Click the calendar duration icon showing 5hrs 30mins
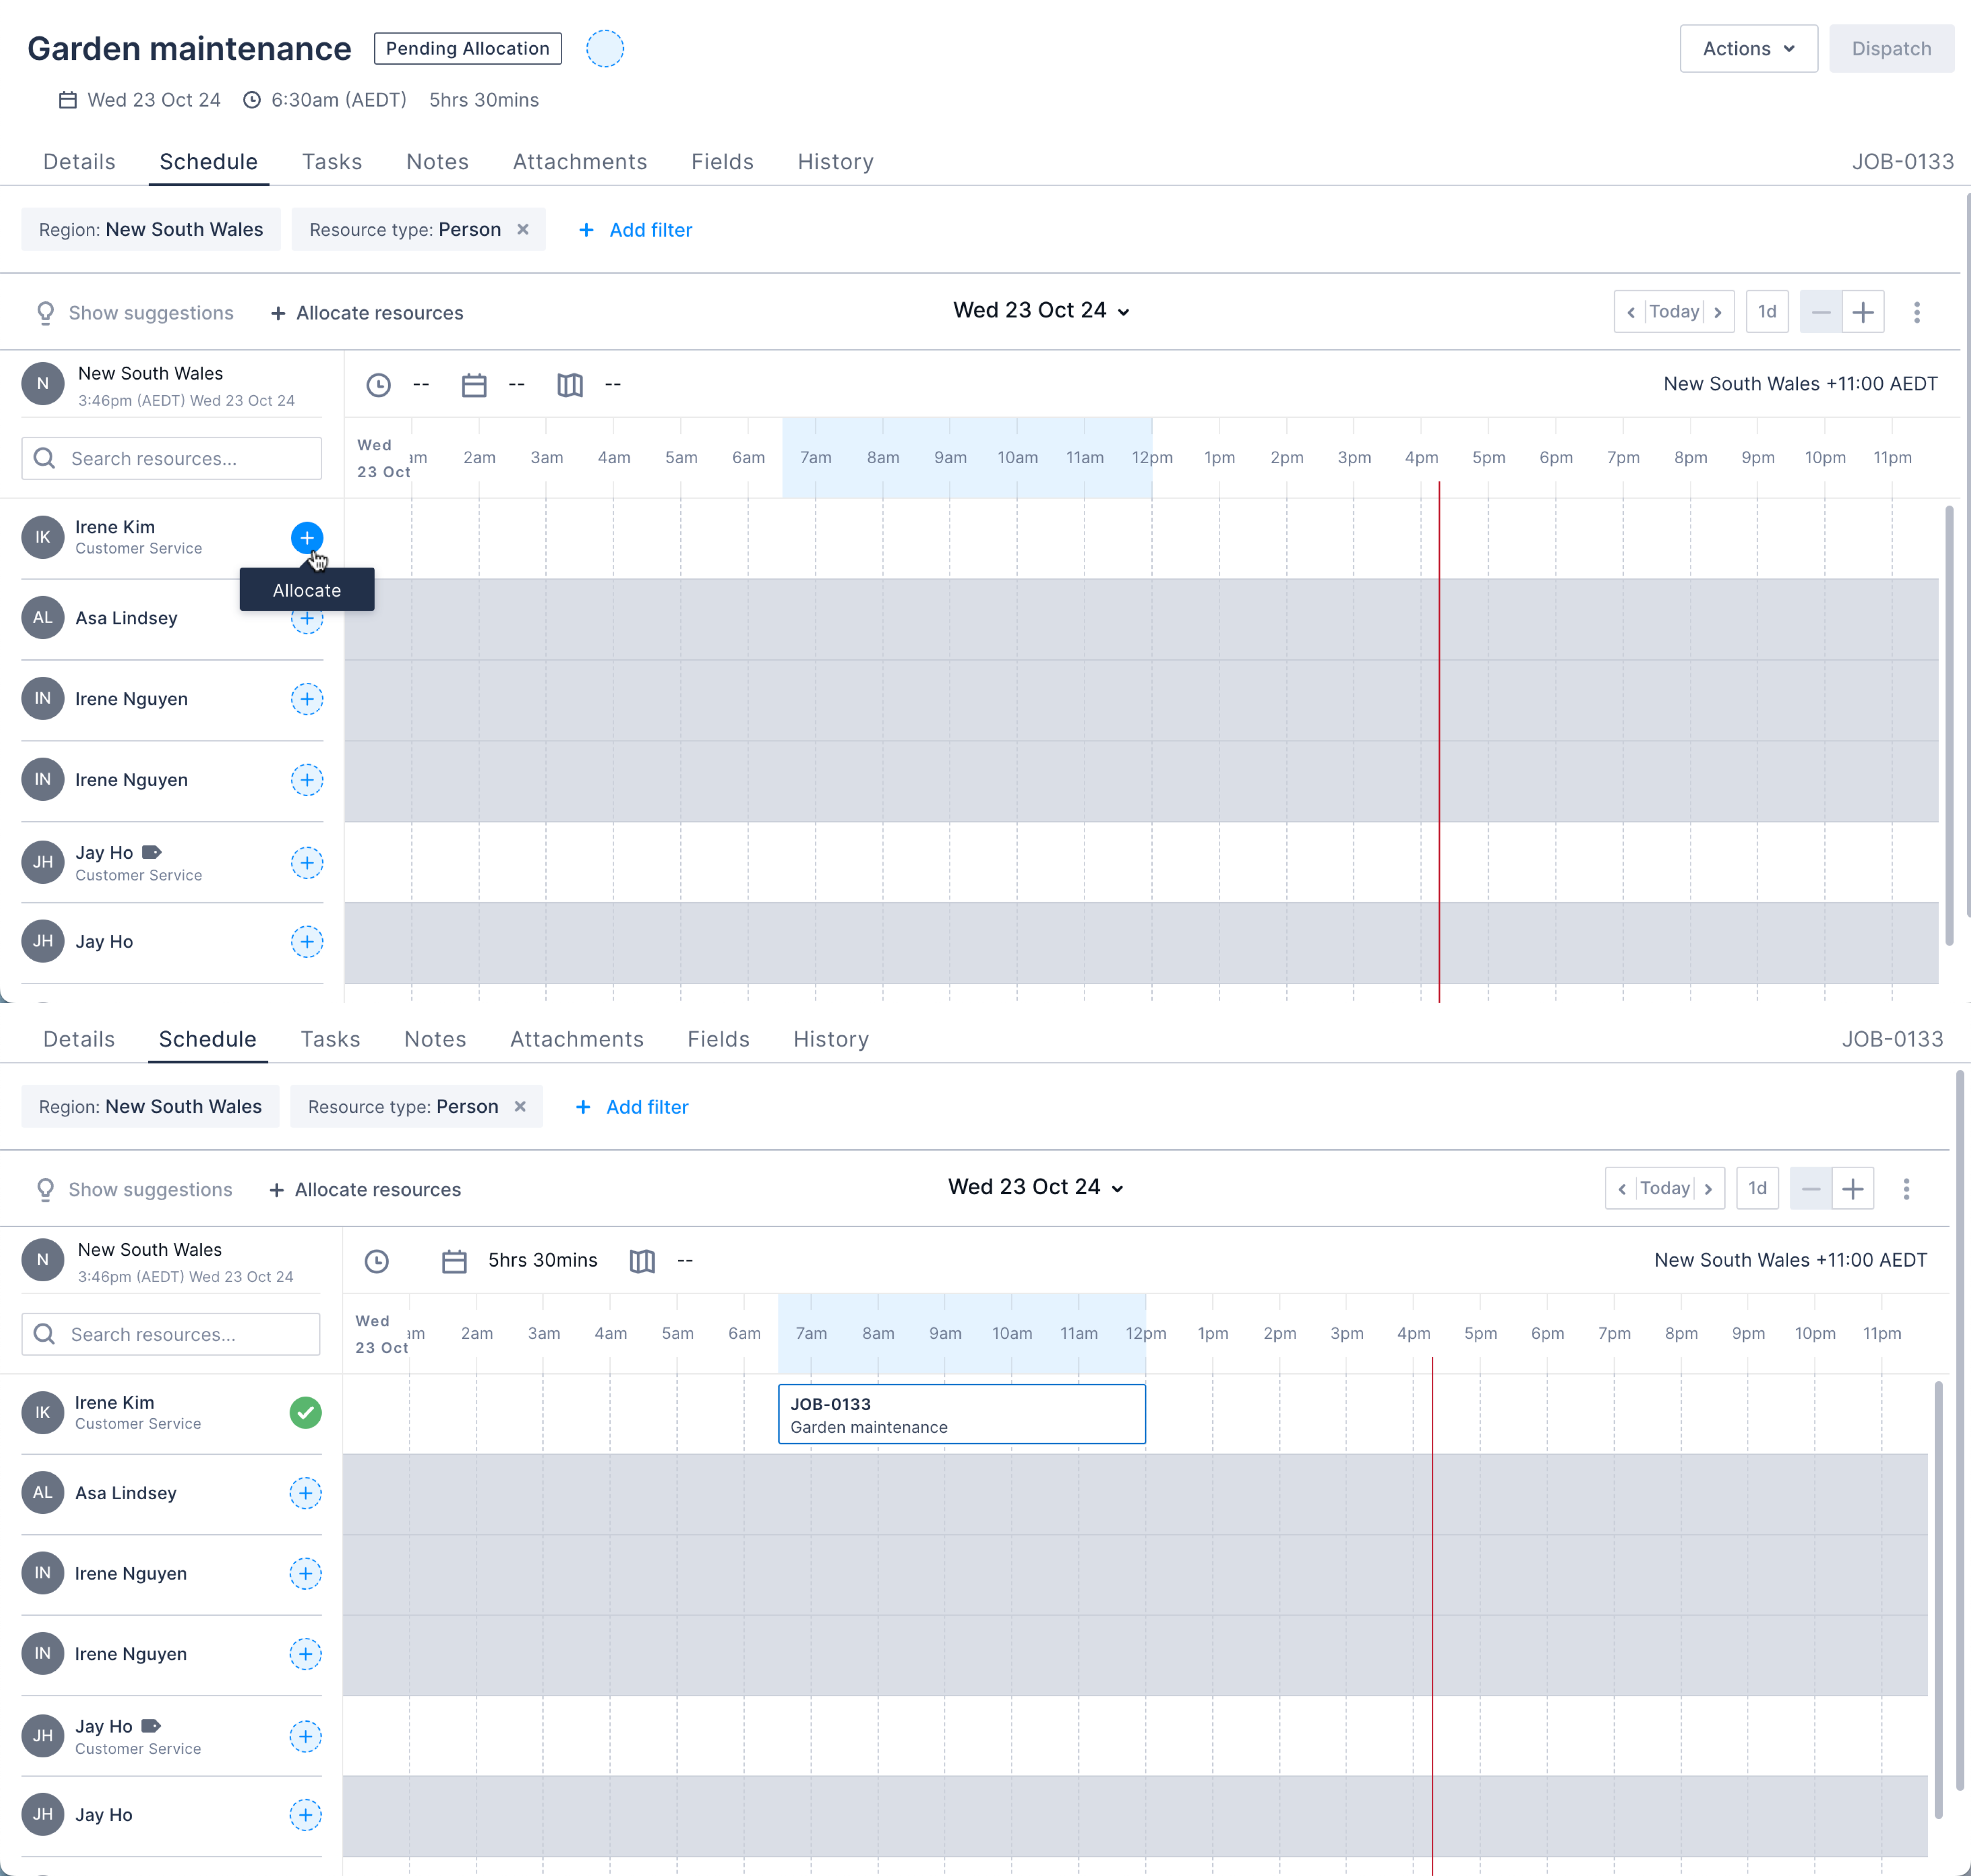1971x1876 pixels. point(455,1261)
